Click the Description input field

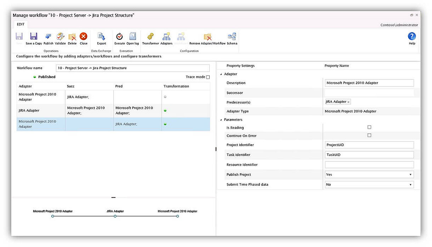point(369,83)
